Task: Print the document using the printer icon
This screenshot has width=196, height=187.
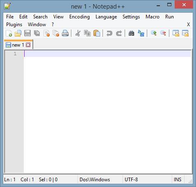Action: [x=65, y=33]
